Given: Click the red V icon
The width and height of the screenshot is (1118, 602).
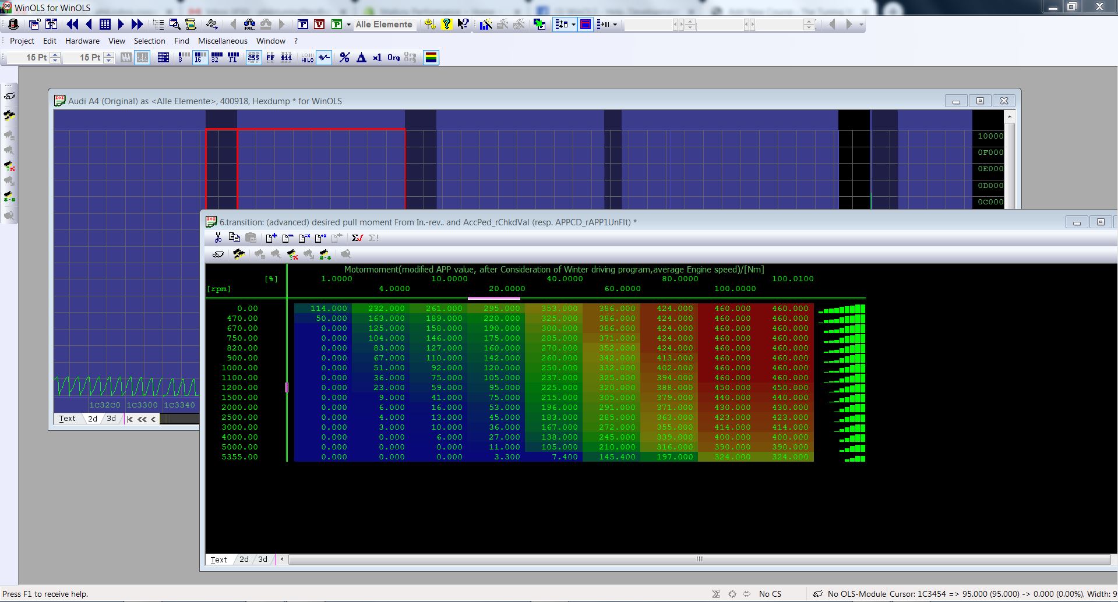Looking at the screenshot, I should pos(319,24).
